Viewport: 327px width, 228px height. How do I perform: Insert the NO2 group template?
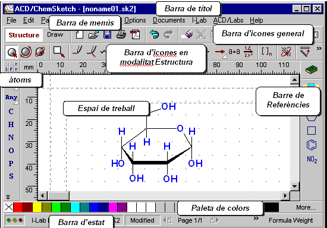tap(312, 160)
